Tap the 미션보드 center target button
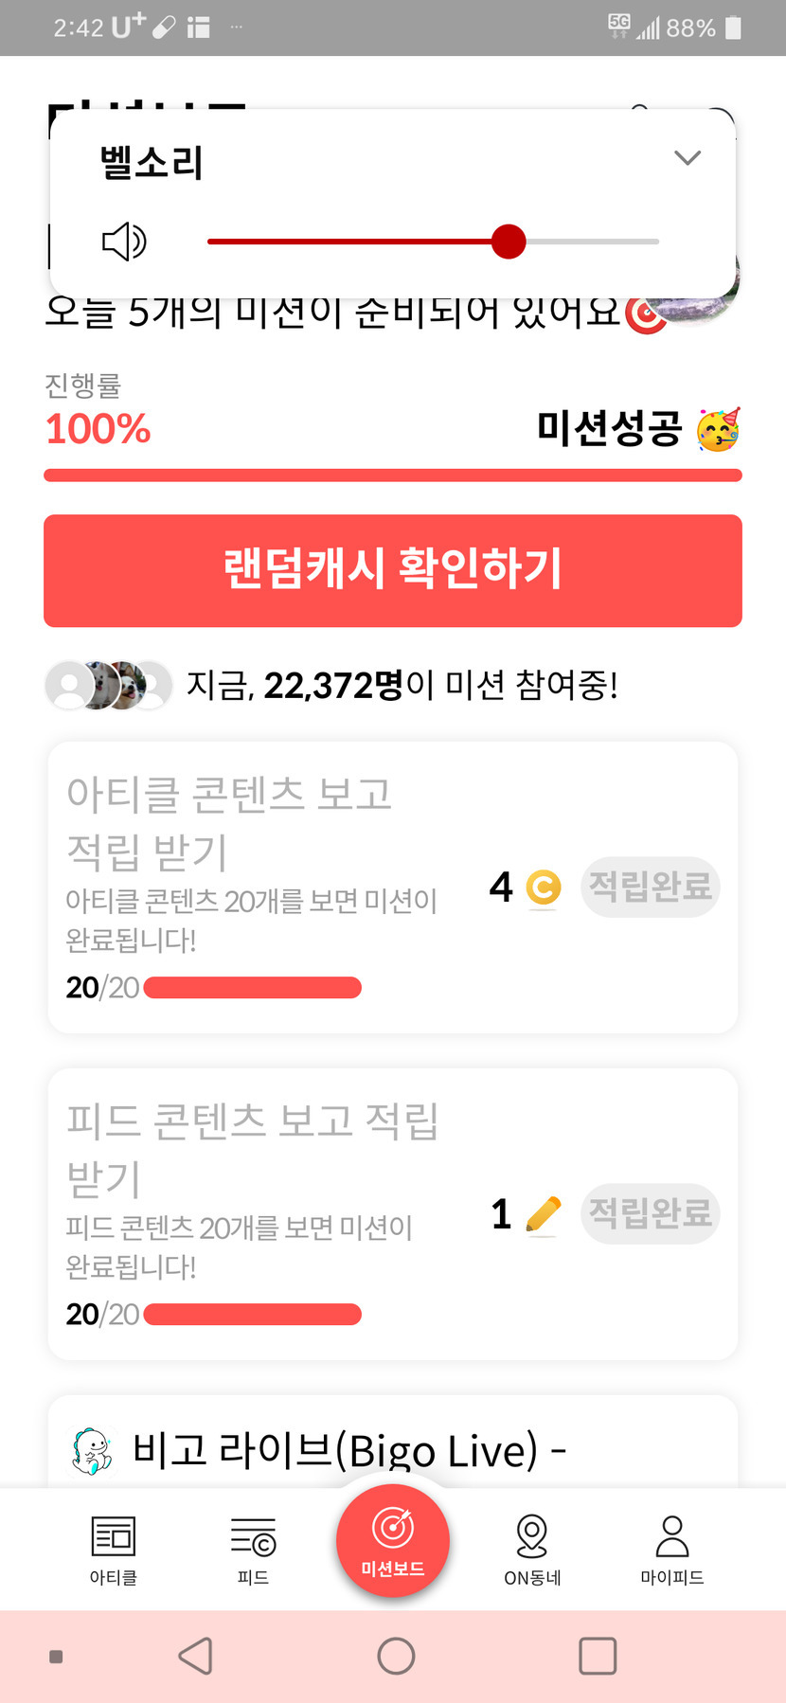This screenshot has height=1703, width=786. 393,1540
